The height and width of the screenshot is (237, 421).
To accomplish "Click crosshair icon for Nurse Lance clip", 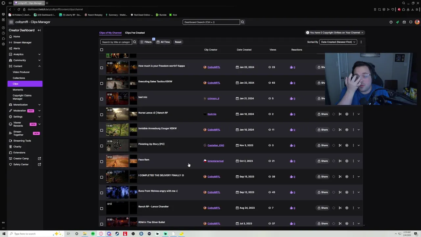I will tap(334, 114).
